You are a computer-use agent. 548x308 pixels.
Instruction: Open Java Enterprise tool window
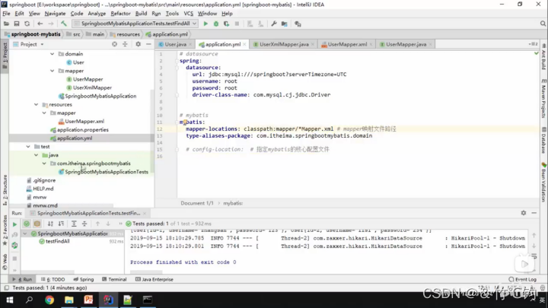click(x=154, y=279)
